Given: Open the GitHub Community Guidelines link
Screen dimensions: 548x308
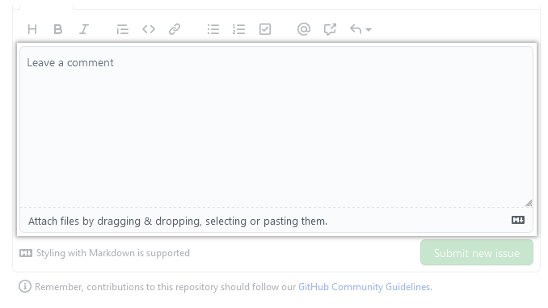Looking at the screenshot, I should (x=364, y=287).
